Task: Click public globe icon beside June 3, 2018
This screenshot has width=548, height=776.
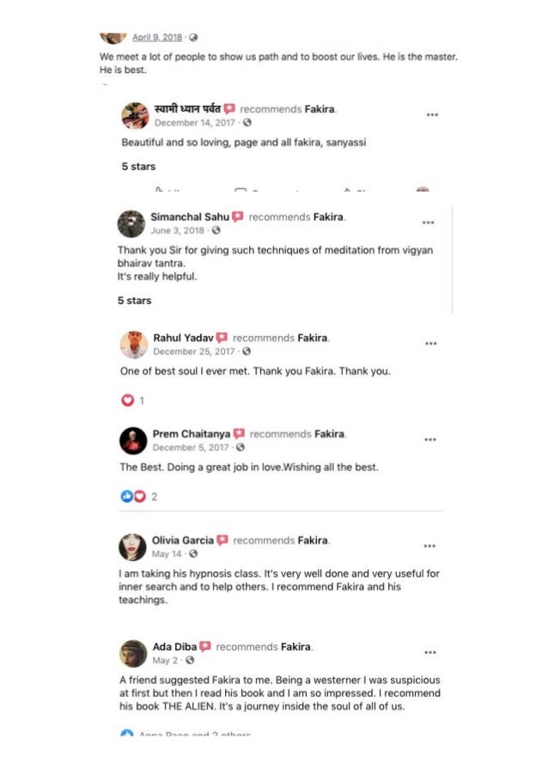Action: click(x=216, y=230)
